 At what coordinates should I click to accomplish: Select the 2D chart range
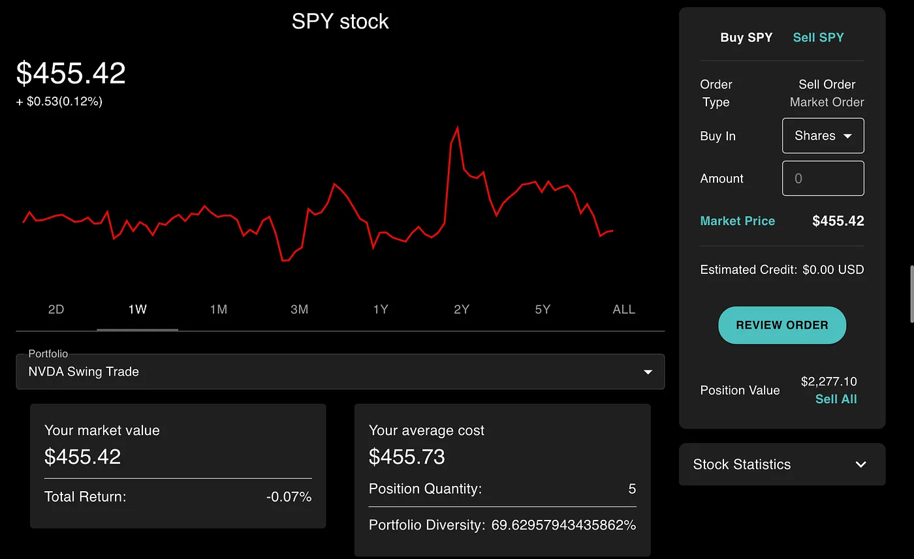[x=56, y=309]
